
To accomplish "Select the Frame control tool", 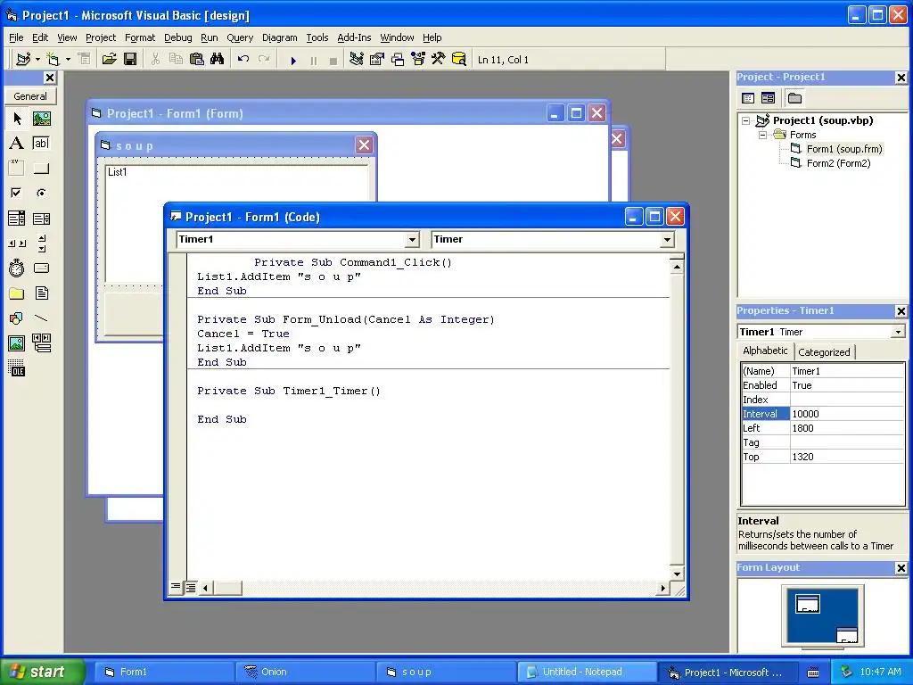I will tap(17, 169).
